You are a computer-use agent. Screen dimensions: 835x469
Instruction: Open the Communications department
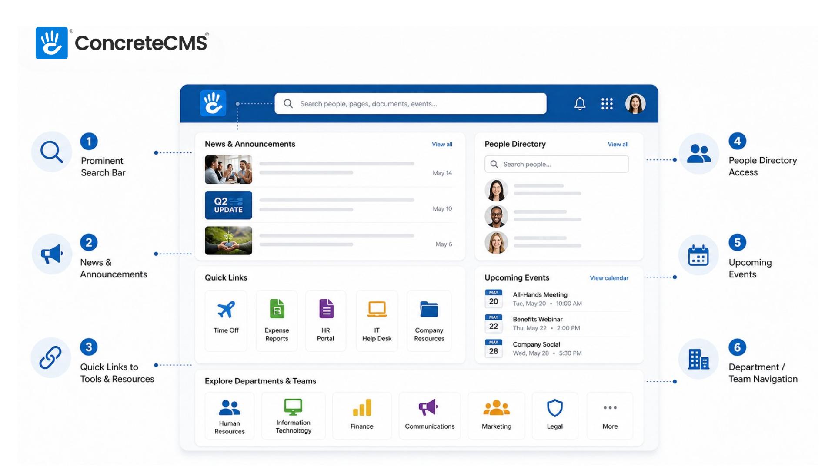(430, 416)
